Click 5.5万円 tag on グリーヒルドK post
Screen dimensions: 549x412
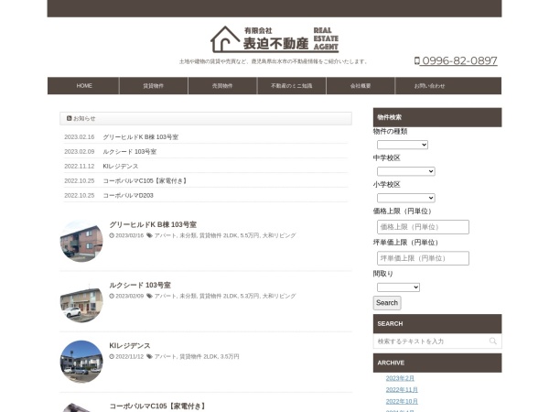[249, 235]
